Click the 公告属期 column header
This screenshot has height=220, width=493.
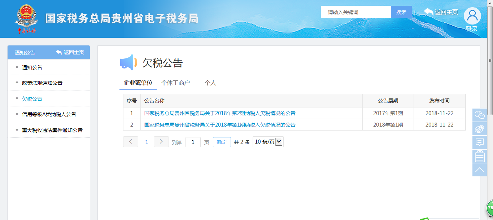tap(388, 101)
